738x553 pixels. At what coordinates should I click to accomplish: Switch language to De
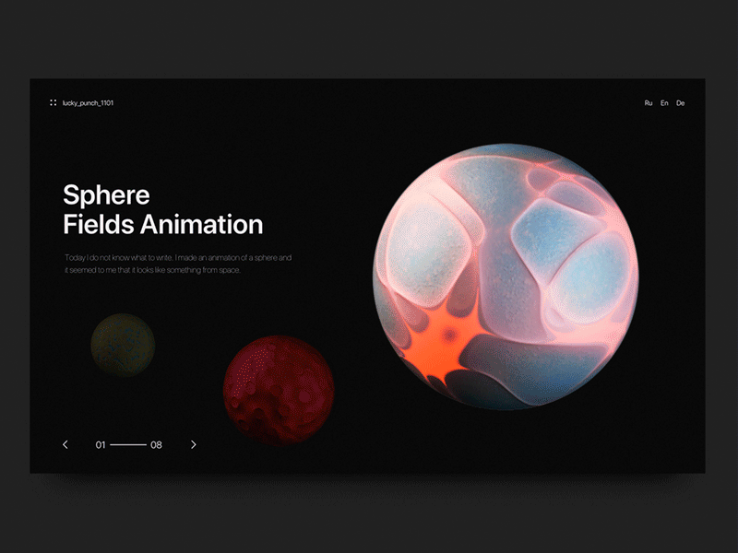680,103
